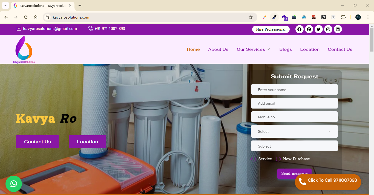Go to the Home menu item
The image size is (374, 195).
193,49
